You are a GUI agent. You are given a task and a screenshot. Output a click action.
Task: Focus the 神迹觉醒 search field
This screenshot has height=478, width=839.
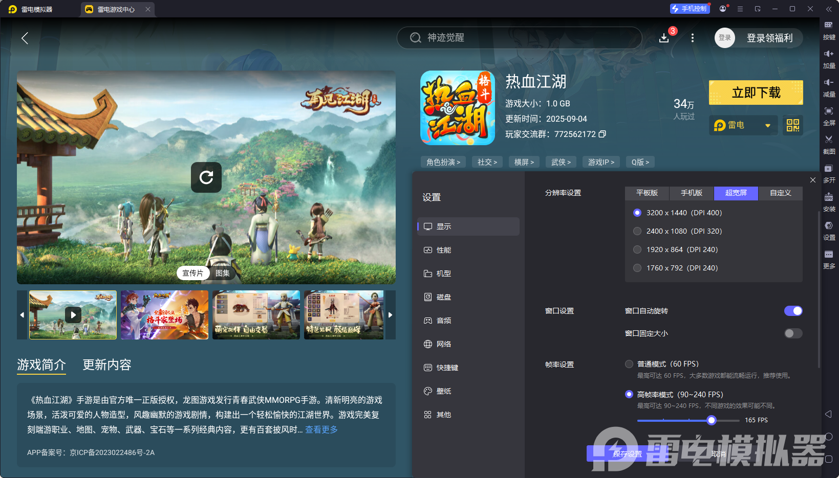(x=519, y=38)
